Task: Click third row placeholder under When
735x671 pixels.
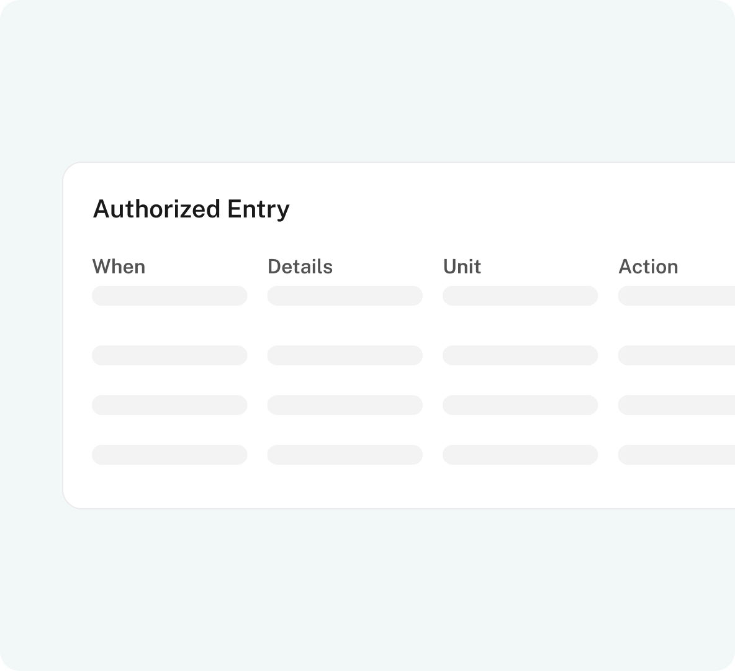Action: coord(169,405)
